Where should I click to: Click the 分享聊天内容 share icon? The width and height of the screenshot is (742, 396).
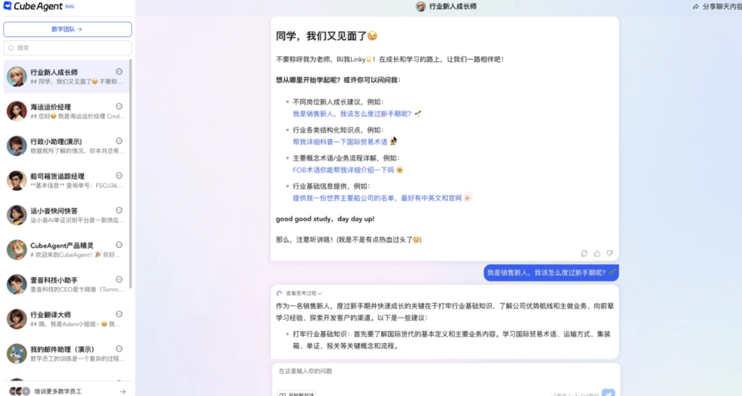pyautogui.click(x=695, y=7)
